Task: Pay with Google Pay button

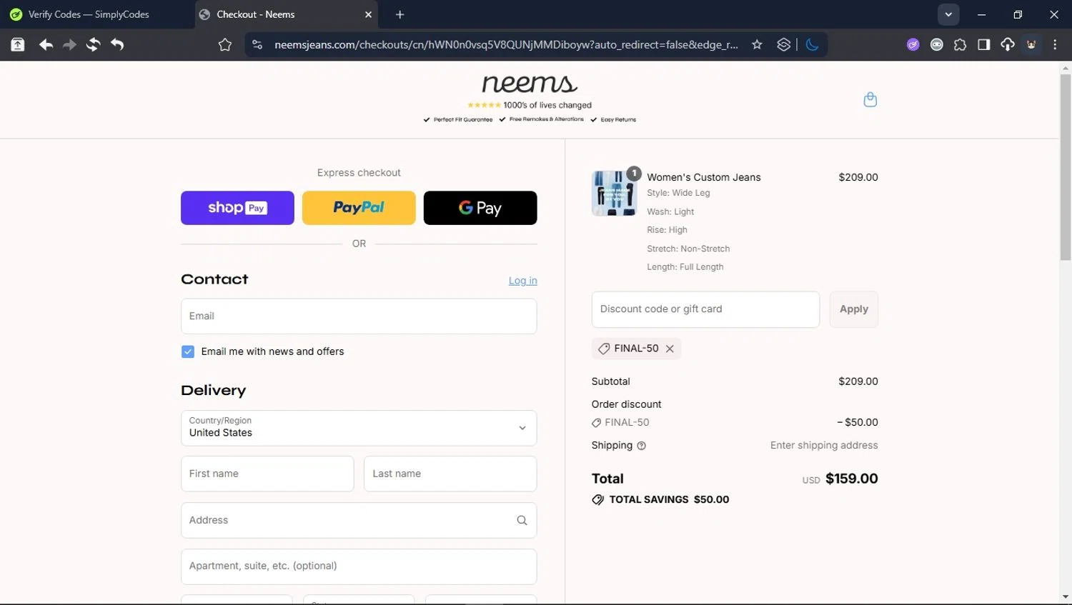Action: (480, 208)
